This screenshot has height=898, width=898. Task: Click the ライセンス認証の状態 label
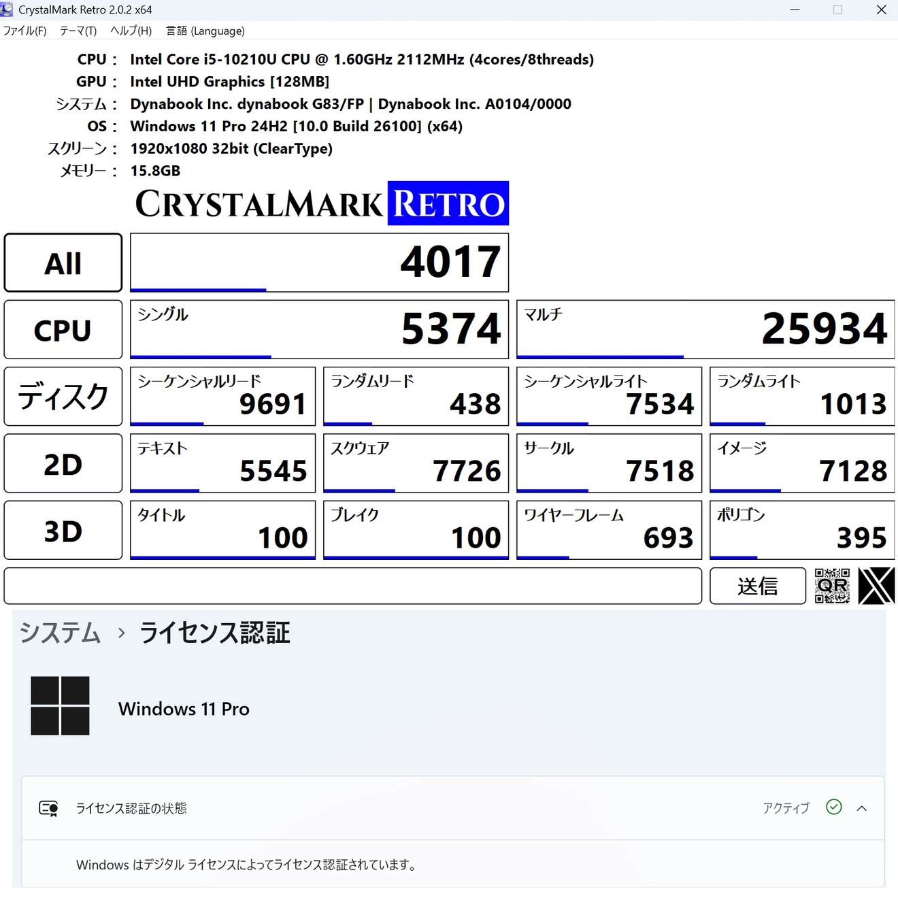click(131, 808)
